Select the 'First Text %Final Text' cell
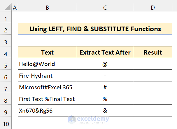The height and width of the screenshot is (129, 177). click(47, 99)
